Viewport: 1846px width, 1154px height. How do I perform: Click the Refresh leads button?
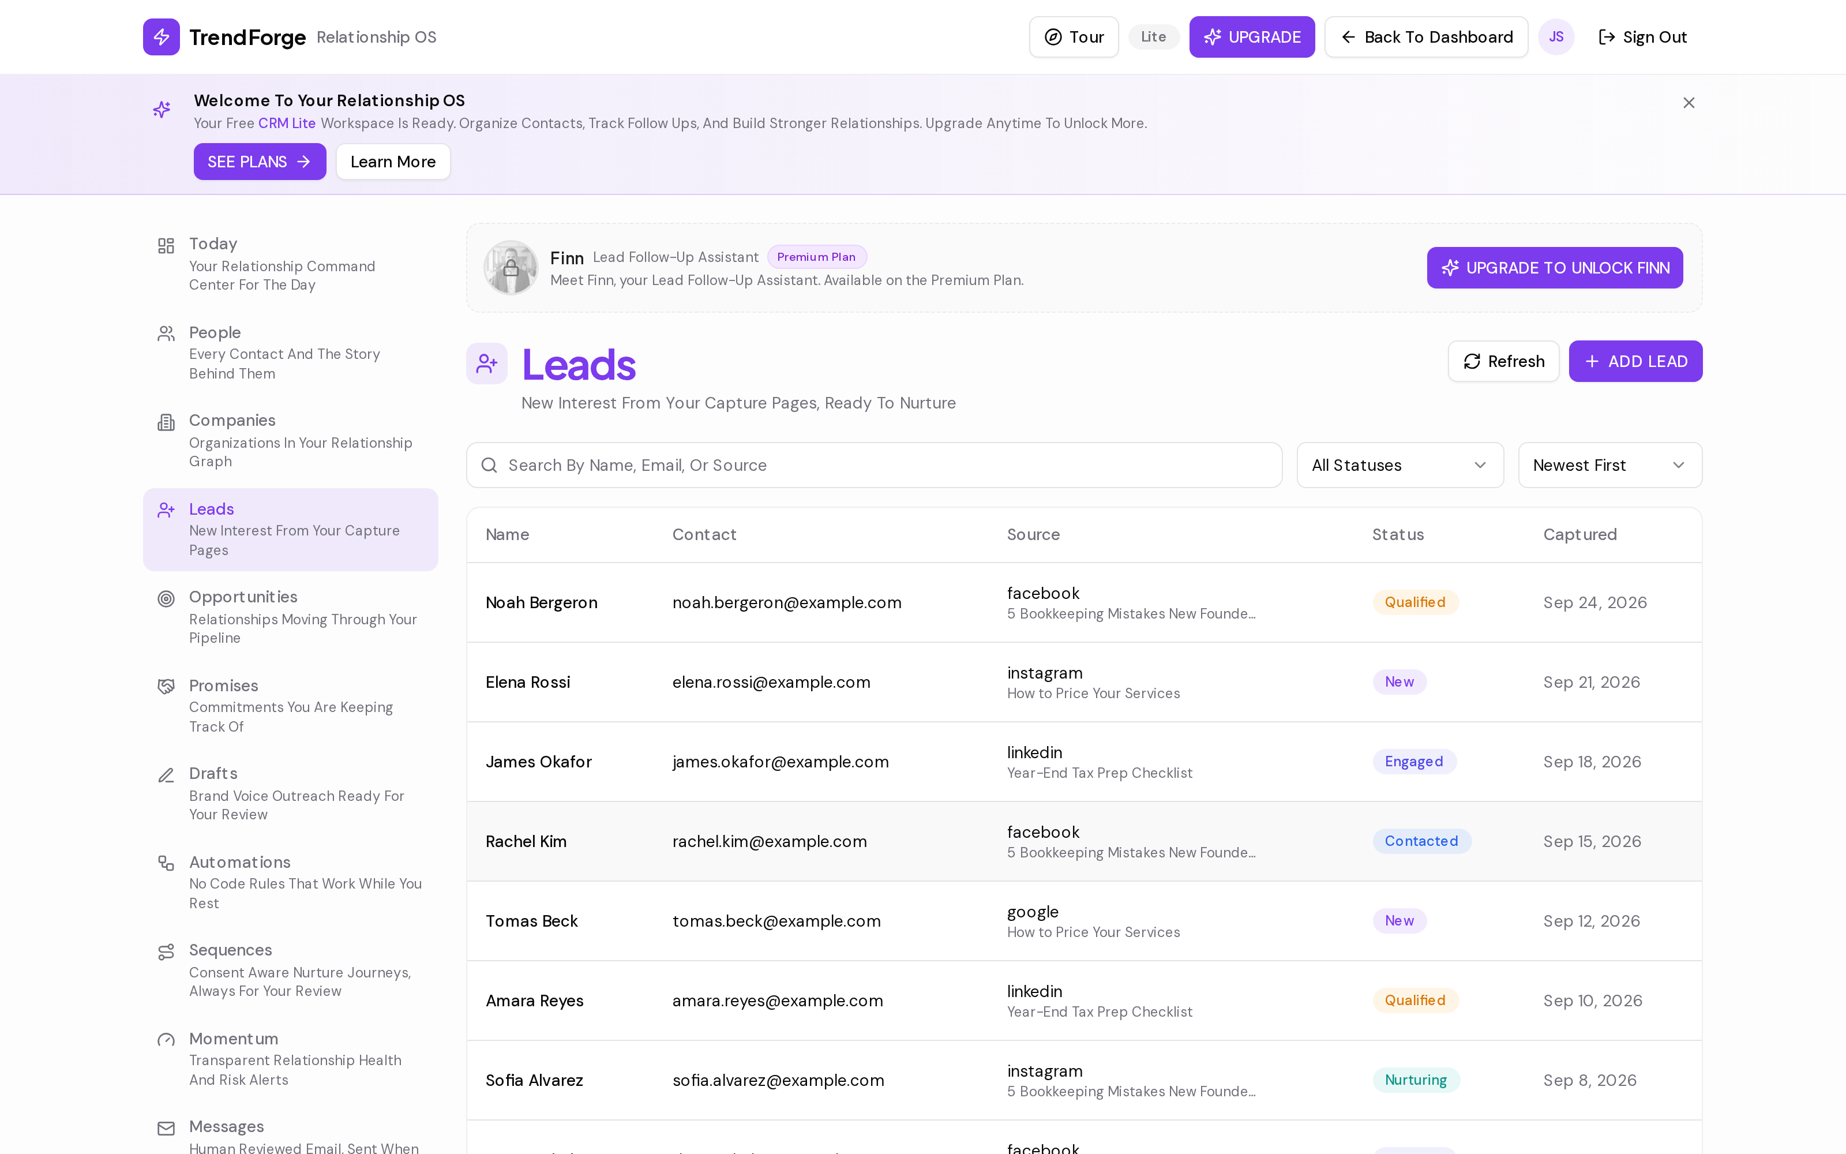click(x=1503, y=361)
